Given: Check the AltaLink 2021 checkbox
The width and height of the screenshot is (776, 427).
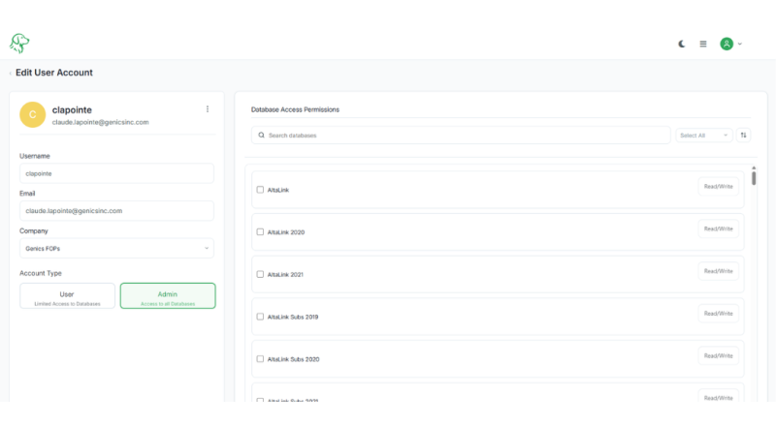Looking at the screenshot, I should (260, 274).
